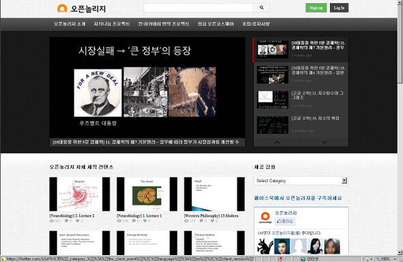The width and height of the screenshot is (403, 262).
Task: Click the openknowledge Facebook page logo
Action: (x=265, y=218)
